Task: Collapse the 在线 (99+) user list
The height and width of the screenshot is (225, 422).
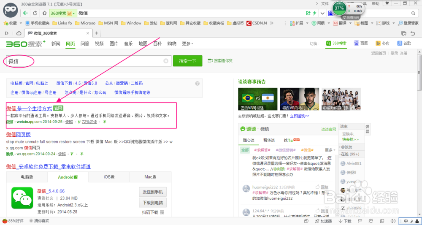Action: coord(350,154)
